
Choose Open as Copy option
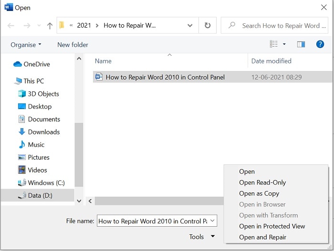[259, 193]
